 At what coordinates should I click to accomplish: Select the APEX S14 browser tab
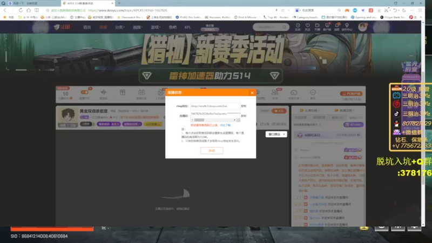[x=87, y=3]
